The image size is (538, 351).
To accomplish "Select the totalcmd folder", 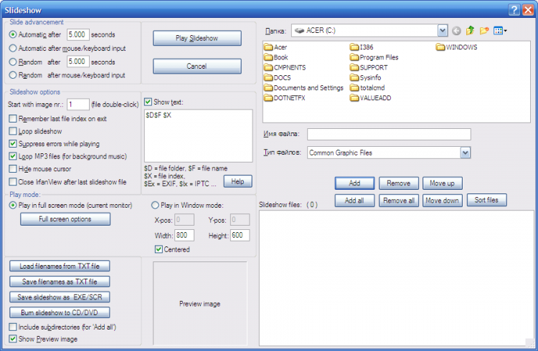I will pos(367,87).
